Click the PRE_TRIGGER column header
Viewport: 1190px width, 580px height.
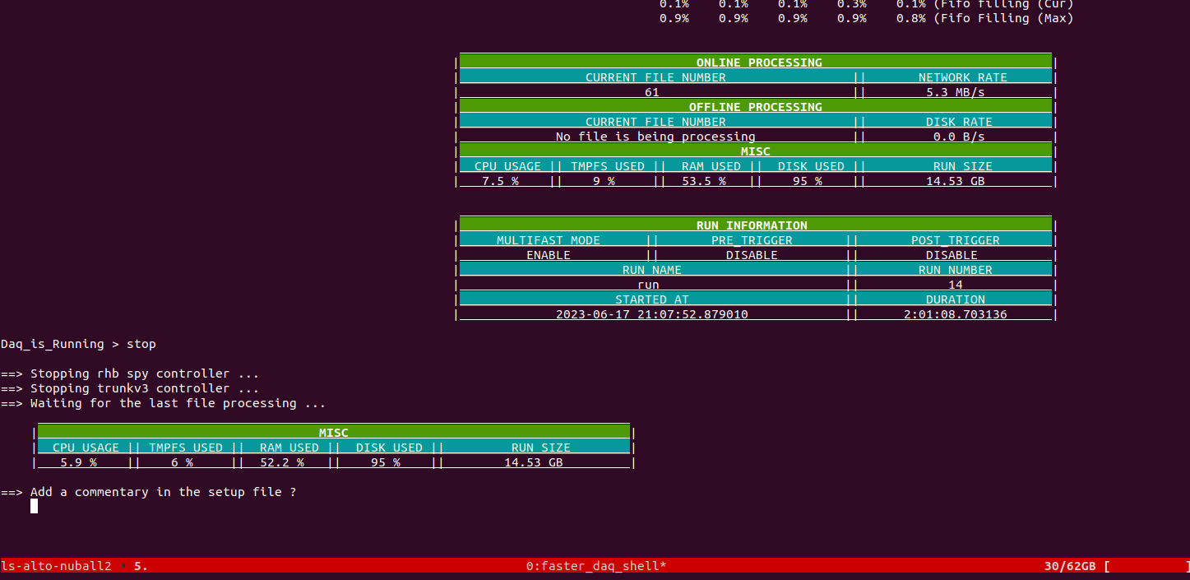pyautogui.click(x=752, y=240)
